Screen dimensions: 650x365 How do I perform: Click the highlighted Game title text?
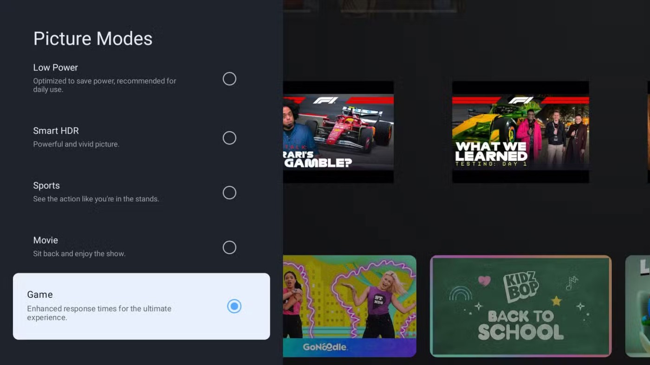[40, 295]
